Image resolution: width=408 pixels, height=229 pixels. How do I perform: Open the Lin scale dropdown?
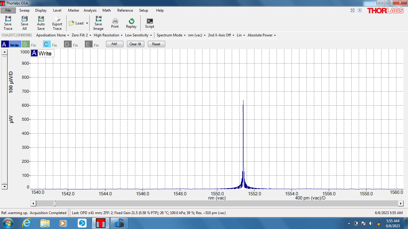pyautogui.click(x=241, y=35)
